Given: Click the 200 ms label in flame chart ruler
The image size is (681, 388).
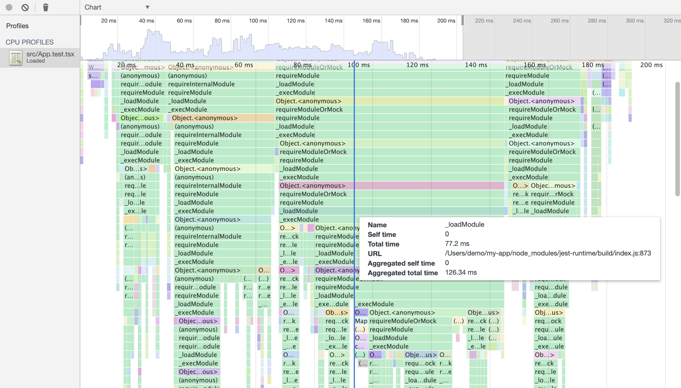Looking at the screenshot, I should click(x=651, y=65).
